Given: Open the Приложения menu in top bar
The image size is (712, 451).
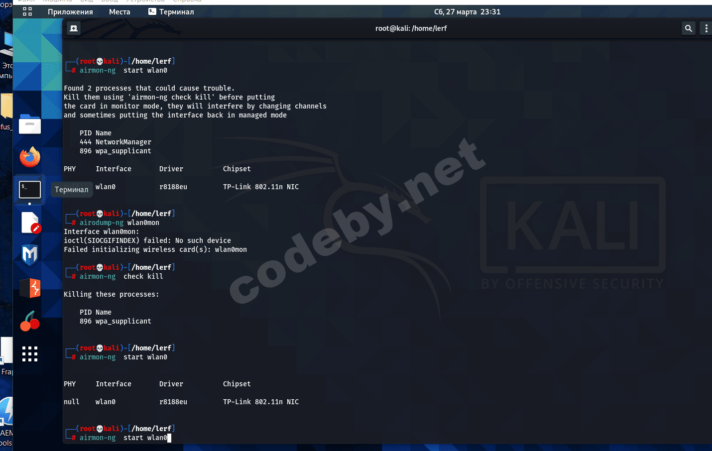Looking at the screenshot, I should pyautogui.click(x=70, y=12).
